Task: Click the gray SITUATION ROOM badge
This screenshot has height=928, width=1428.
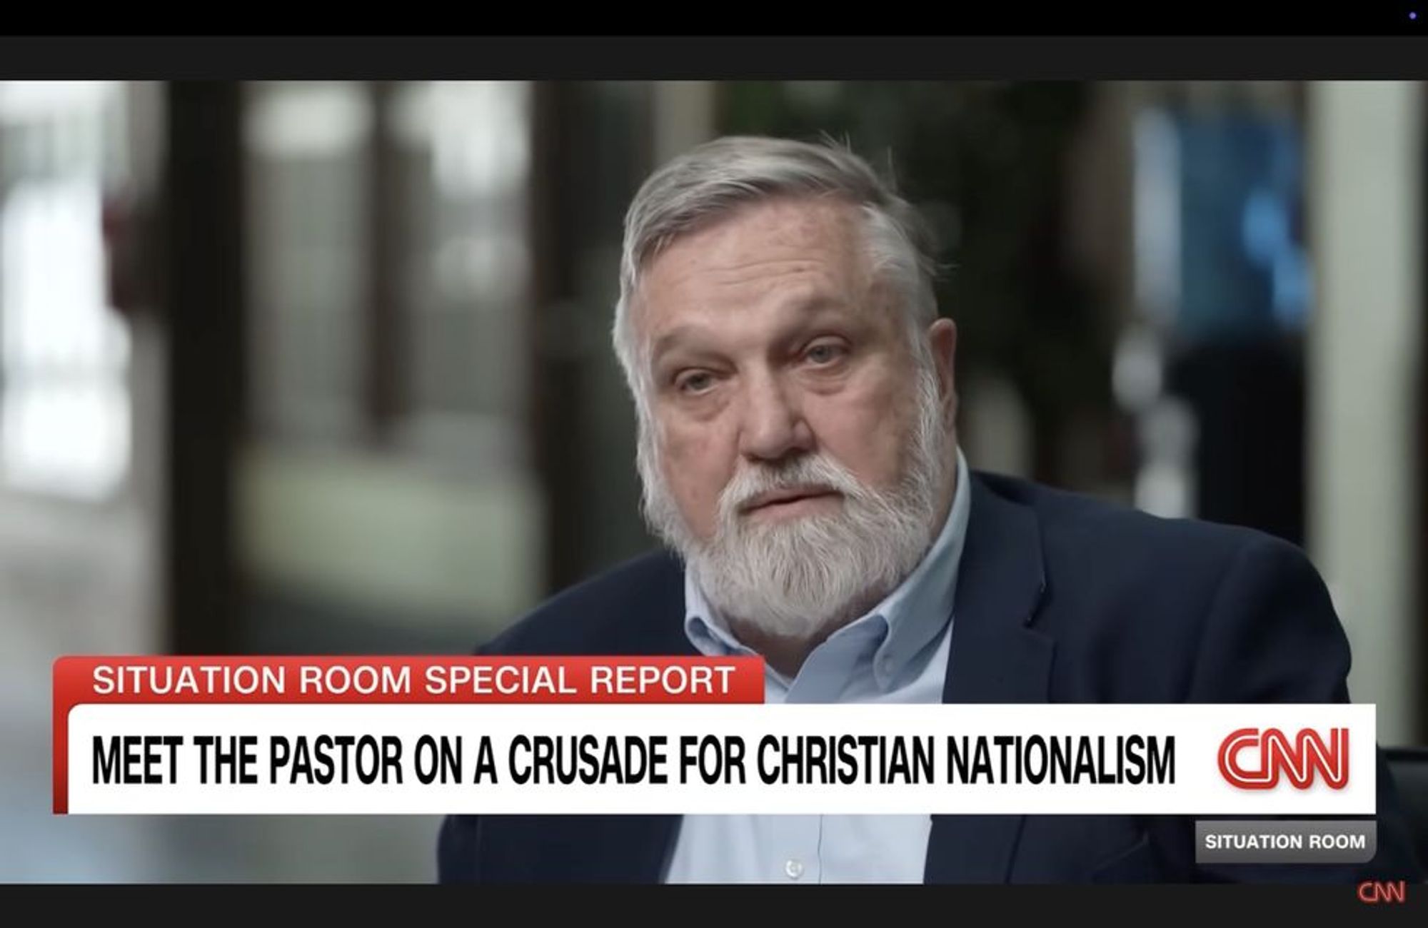Action: pos(1285,842)
